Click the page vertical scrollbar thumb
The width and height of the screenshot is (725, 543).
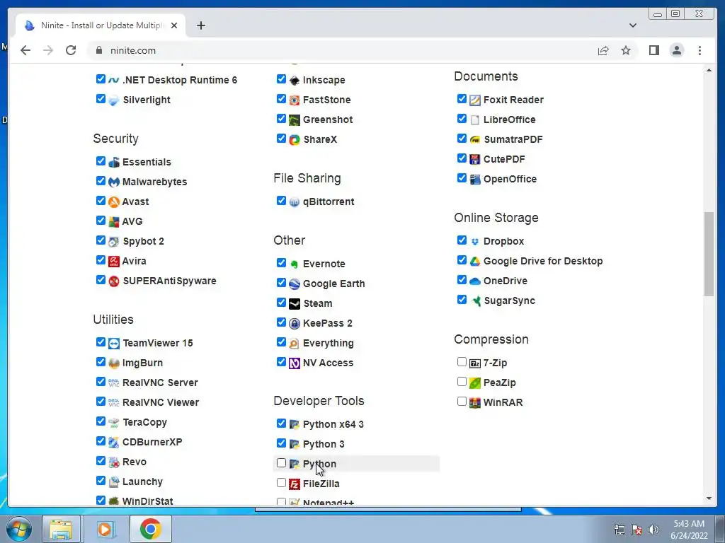tap(709, 254)
